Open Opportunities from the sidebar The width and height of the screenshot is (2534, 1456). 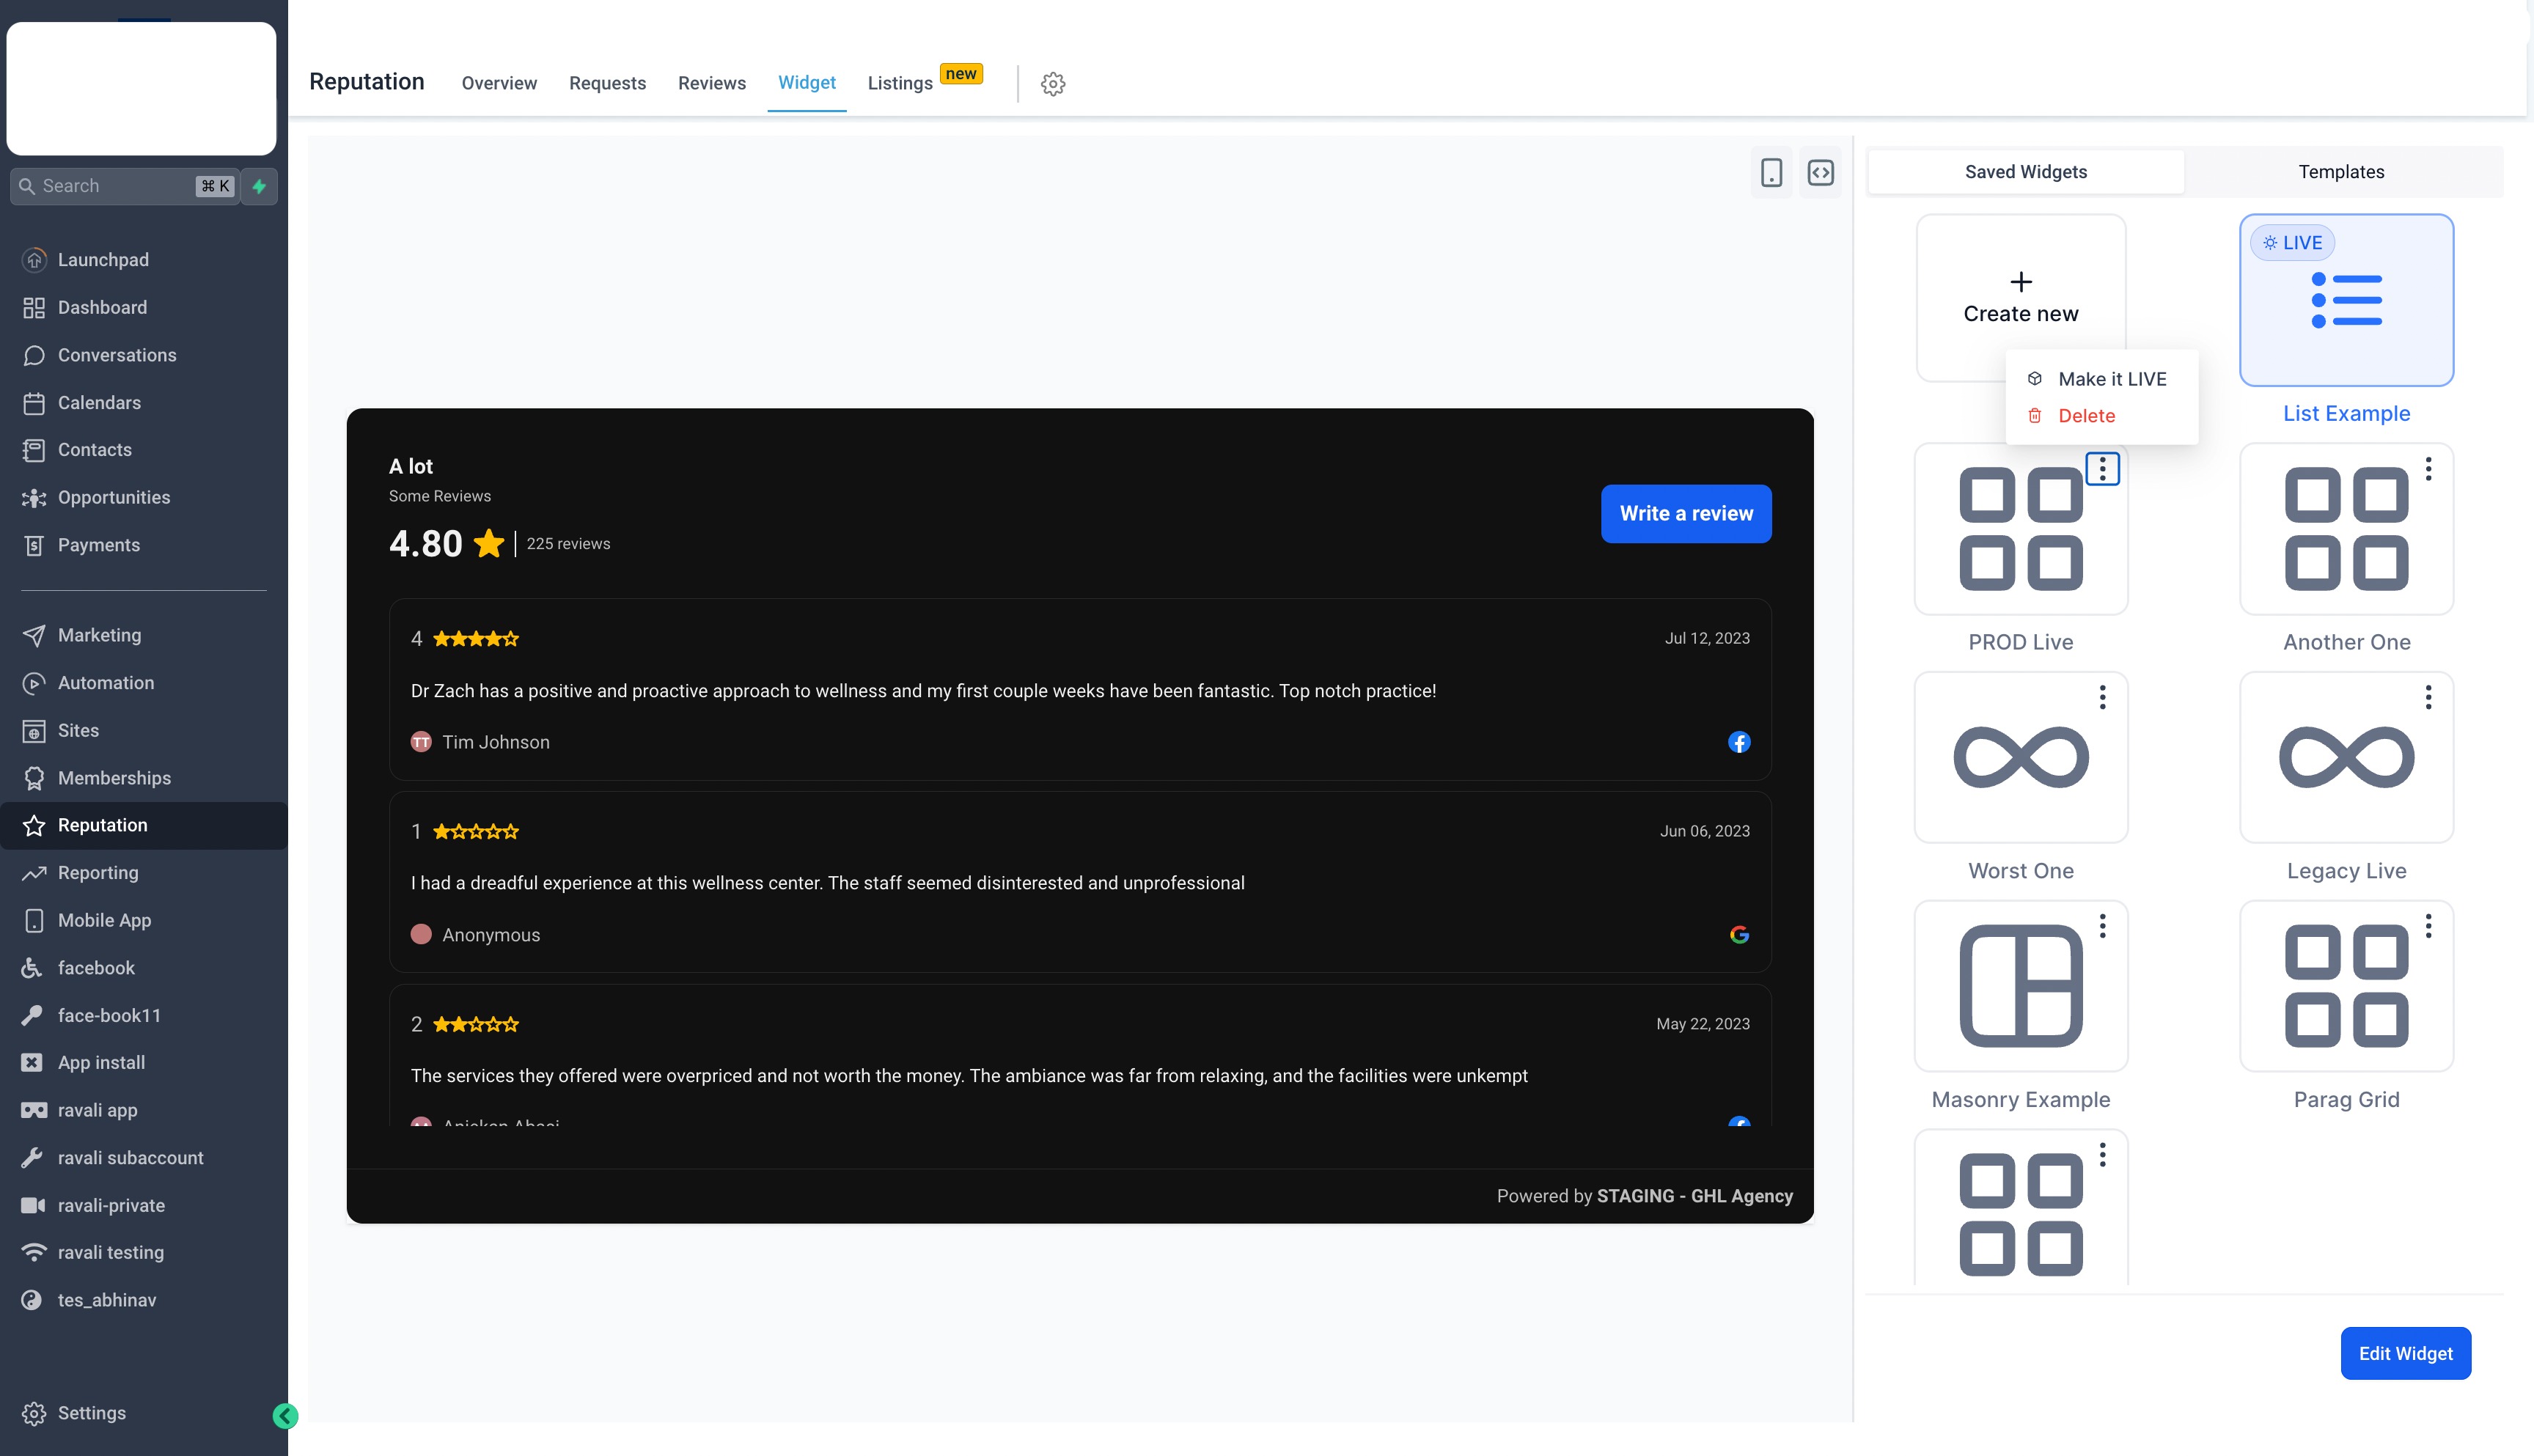pos(114,497)
